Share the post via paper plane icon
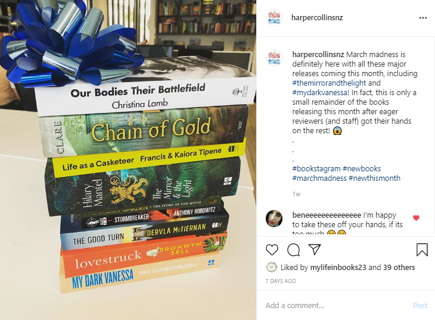 pyautogui.click(x=315, y=249)
